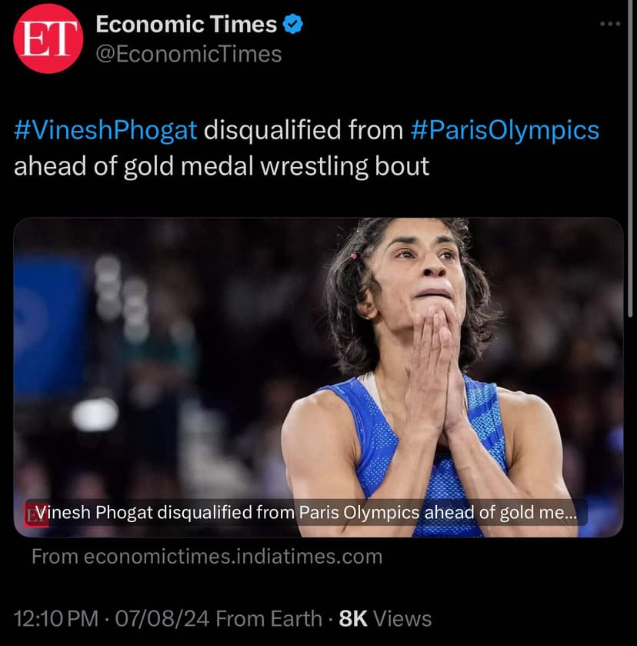The height and width of the screenshot is (646, 637).
Task: Click the blue verified badge
Action: click(x=293, y=25)
